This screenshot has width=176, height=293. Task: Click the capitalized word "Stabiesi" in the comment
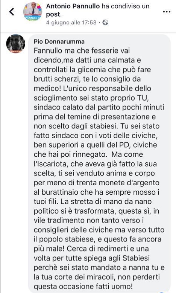pos(136,258)
